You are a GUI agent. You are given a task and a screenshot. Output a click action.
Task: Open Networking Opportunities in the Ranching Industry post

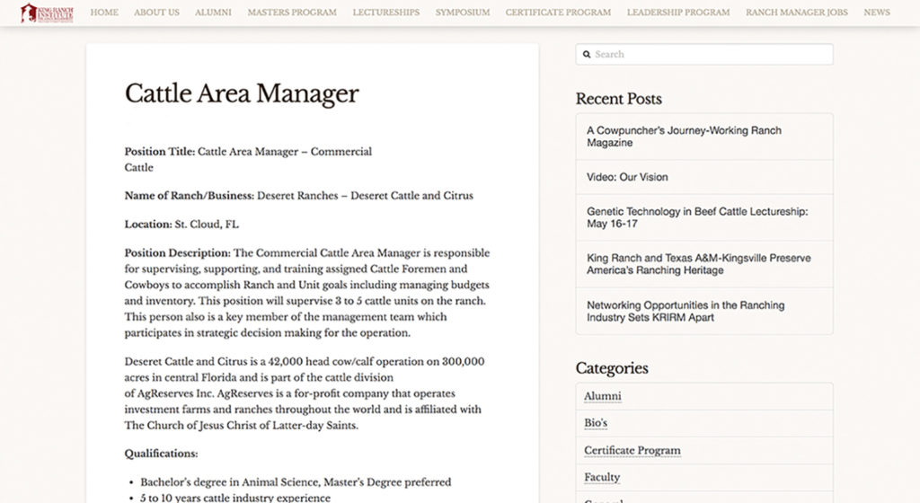(686, 312)
